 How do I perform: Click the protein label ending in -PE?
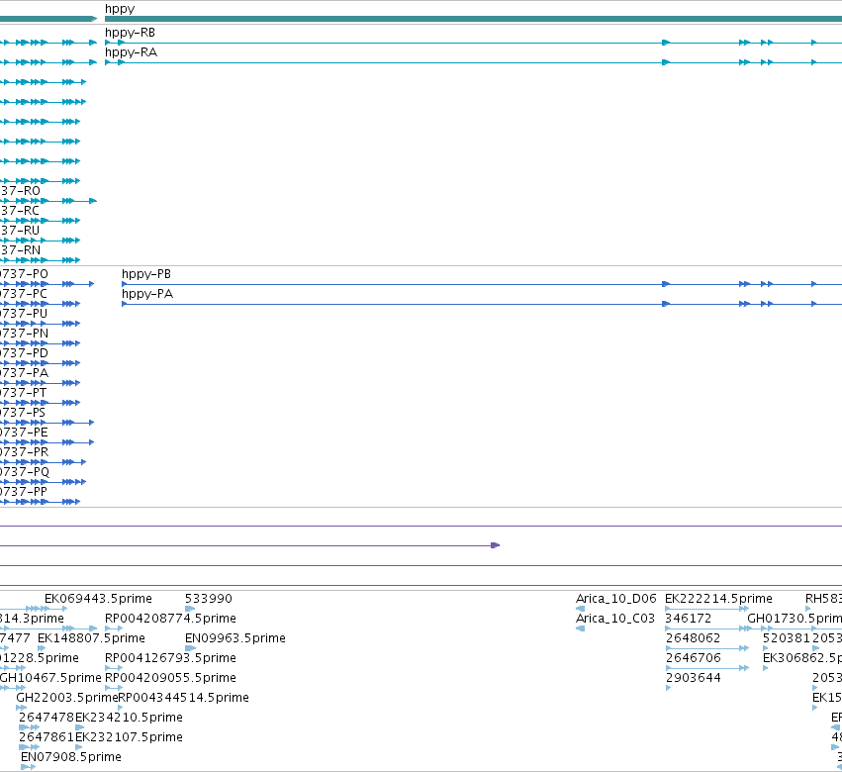pos(24,433)
